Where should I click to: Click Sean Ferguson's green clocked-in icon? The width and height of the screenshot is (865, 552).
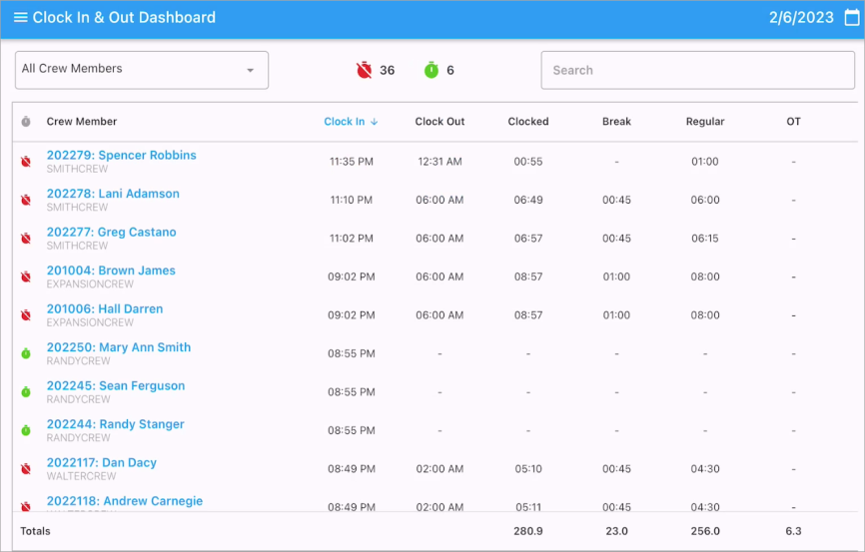(x=26, y=392)
